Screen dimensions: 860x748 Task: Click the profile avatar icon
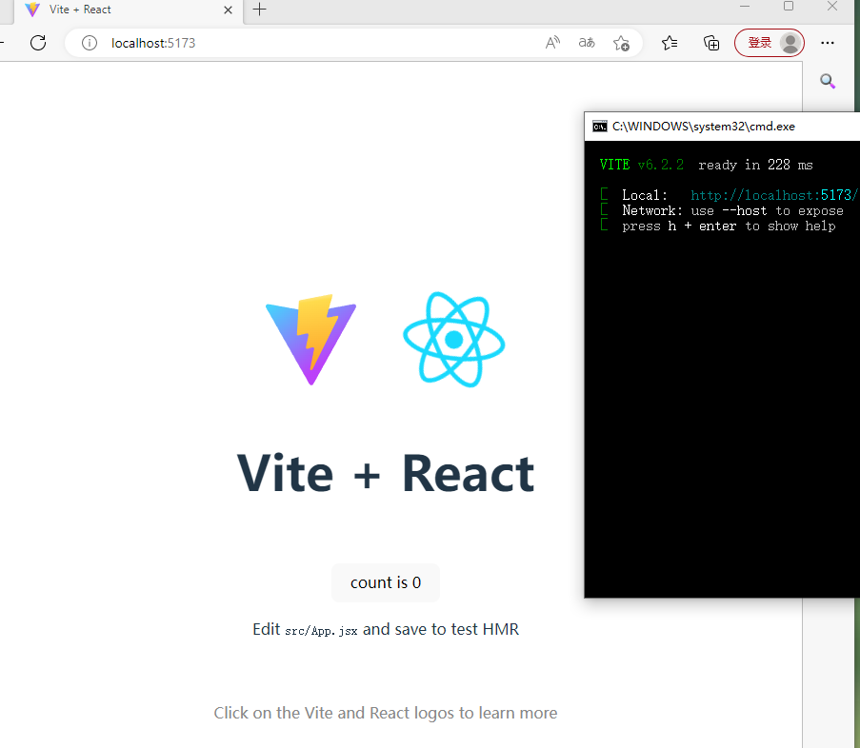(790, 43)
